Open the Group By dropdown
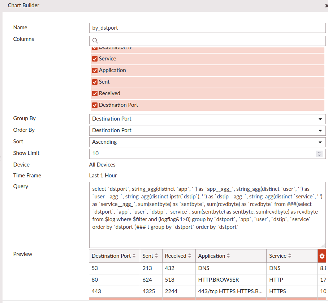Viewport: 328px width, 303px height. [207, 119]
